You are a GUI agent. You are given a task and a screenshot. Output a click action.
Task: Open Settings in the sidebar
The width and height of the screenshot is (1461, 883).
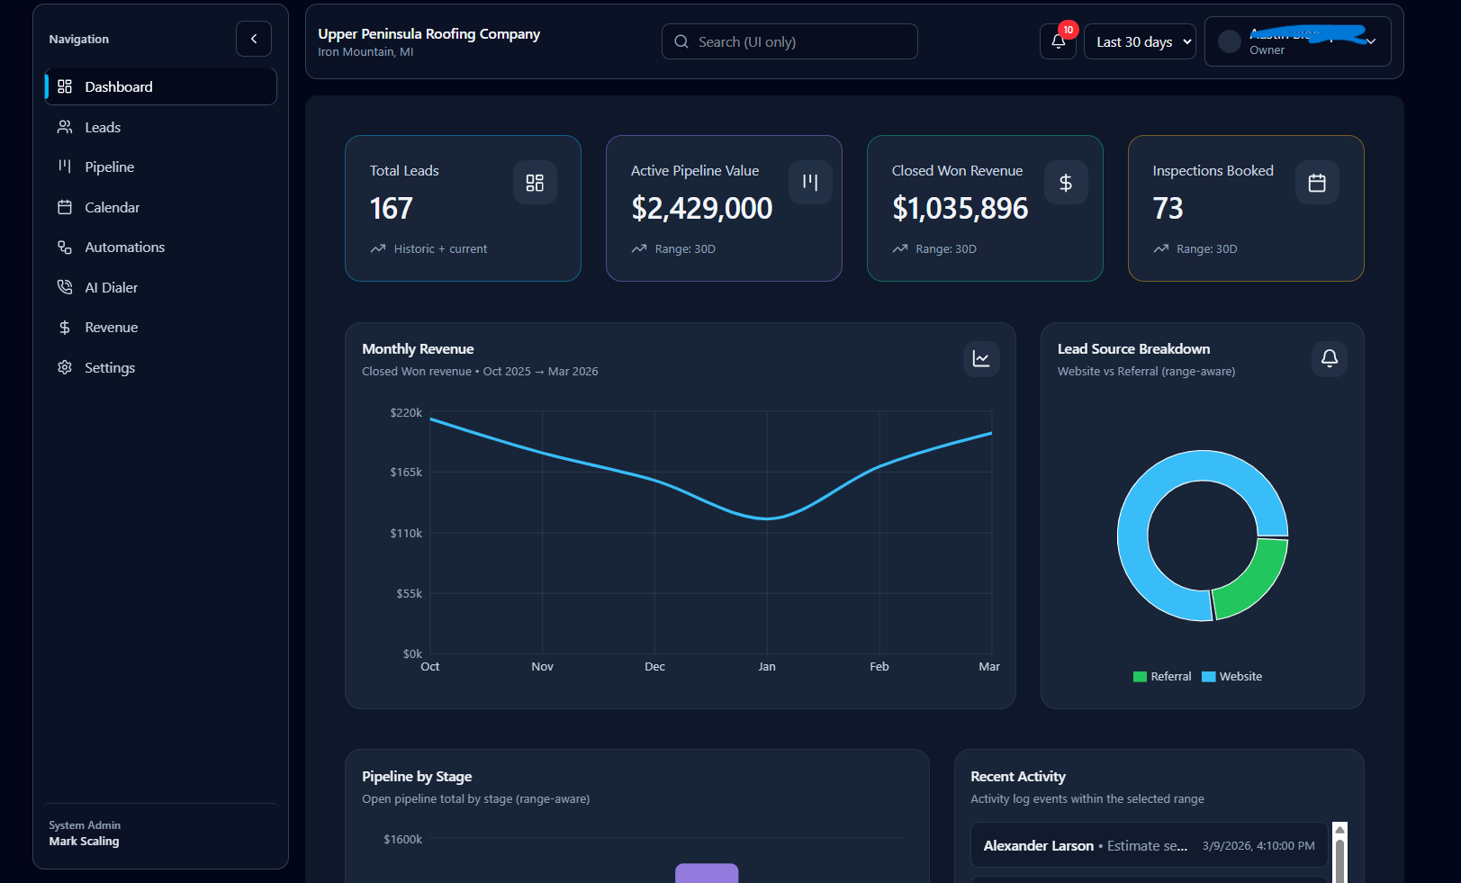(x=160, y=367)
